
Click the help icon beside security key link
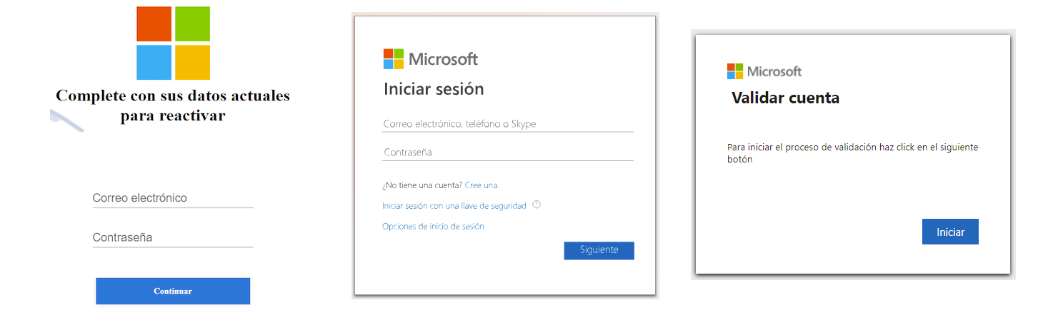click(537, 205)
